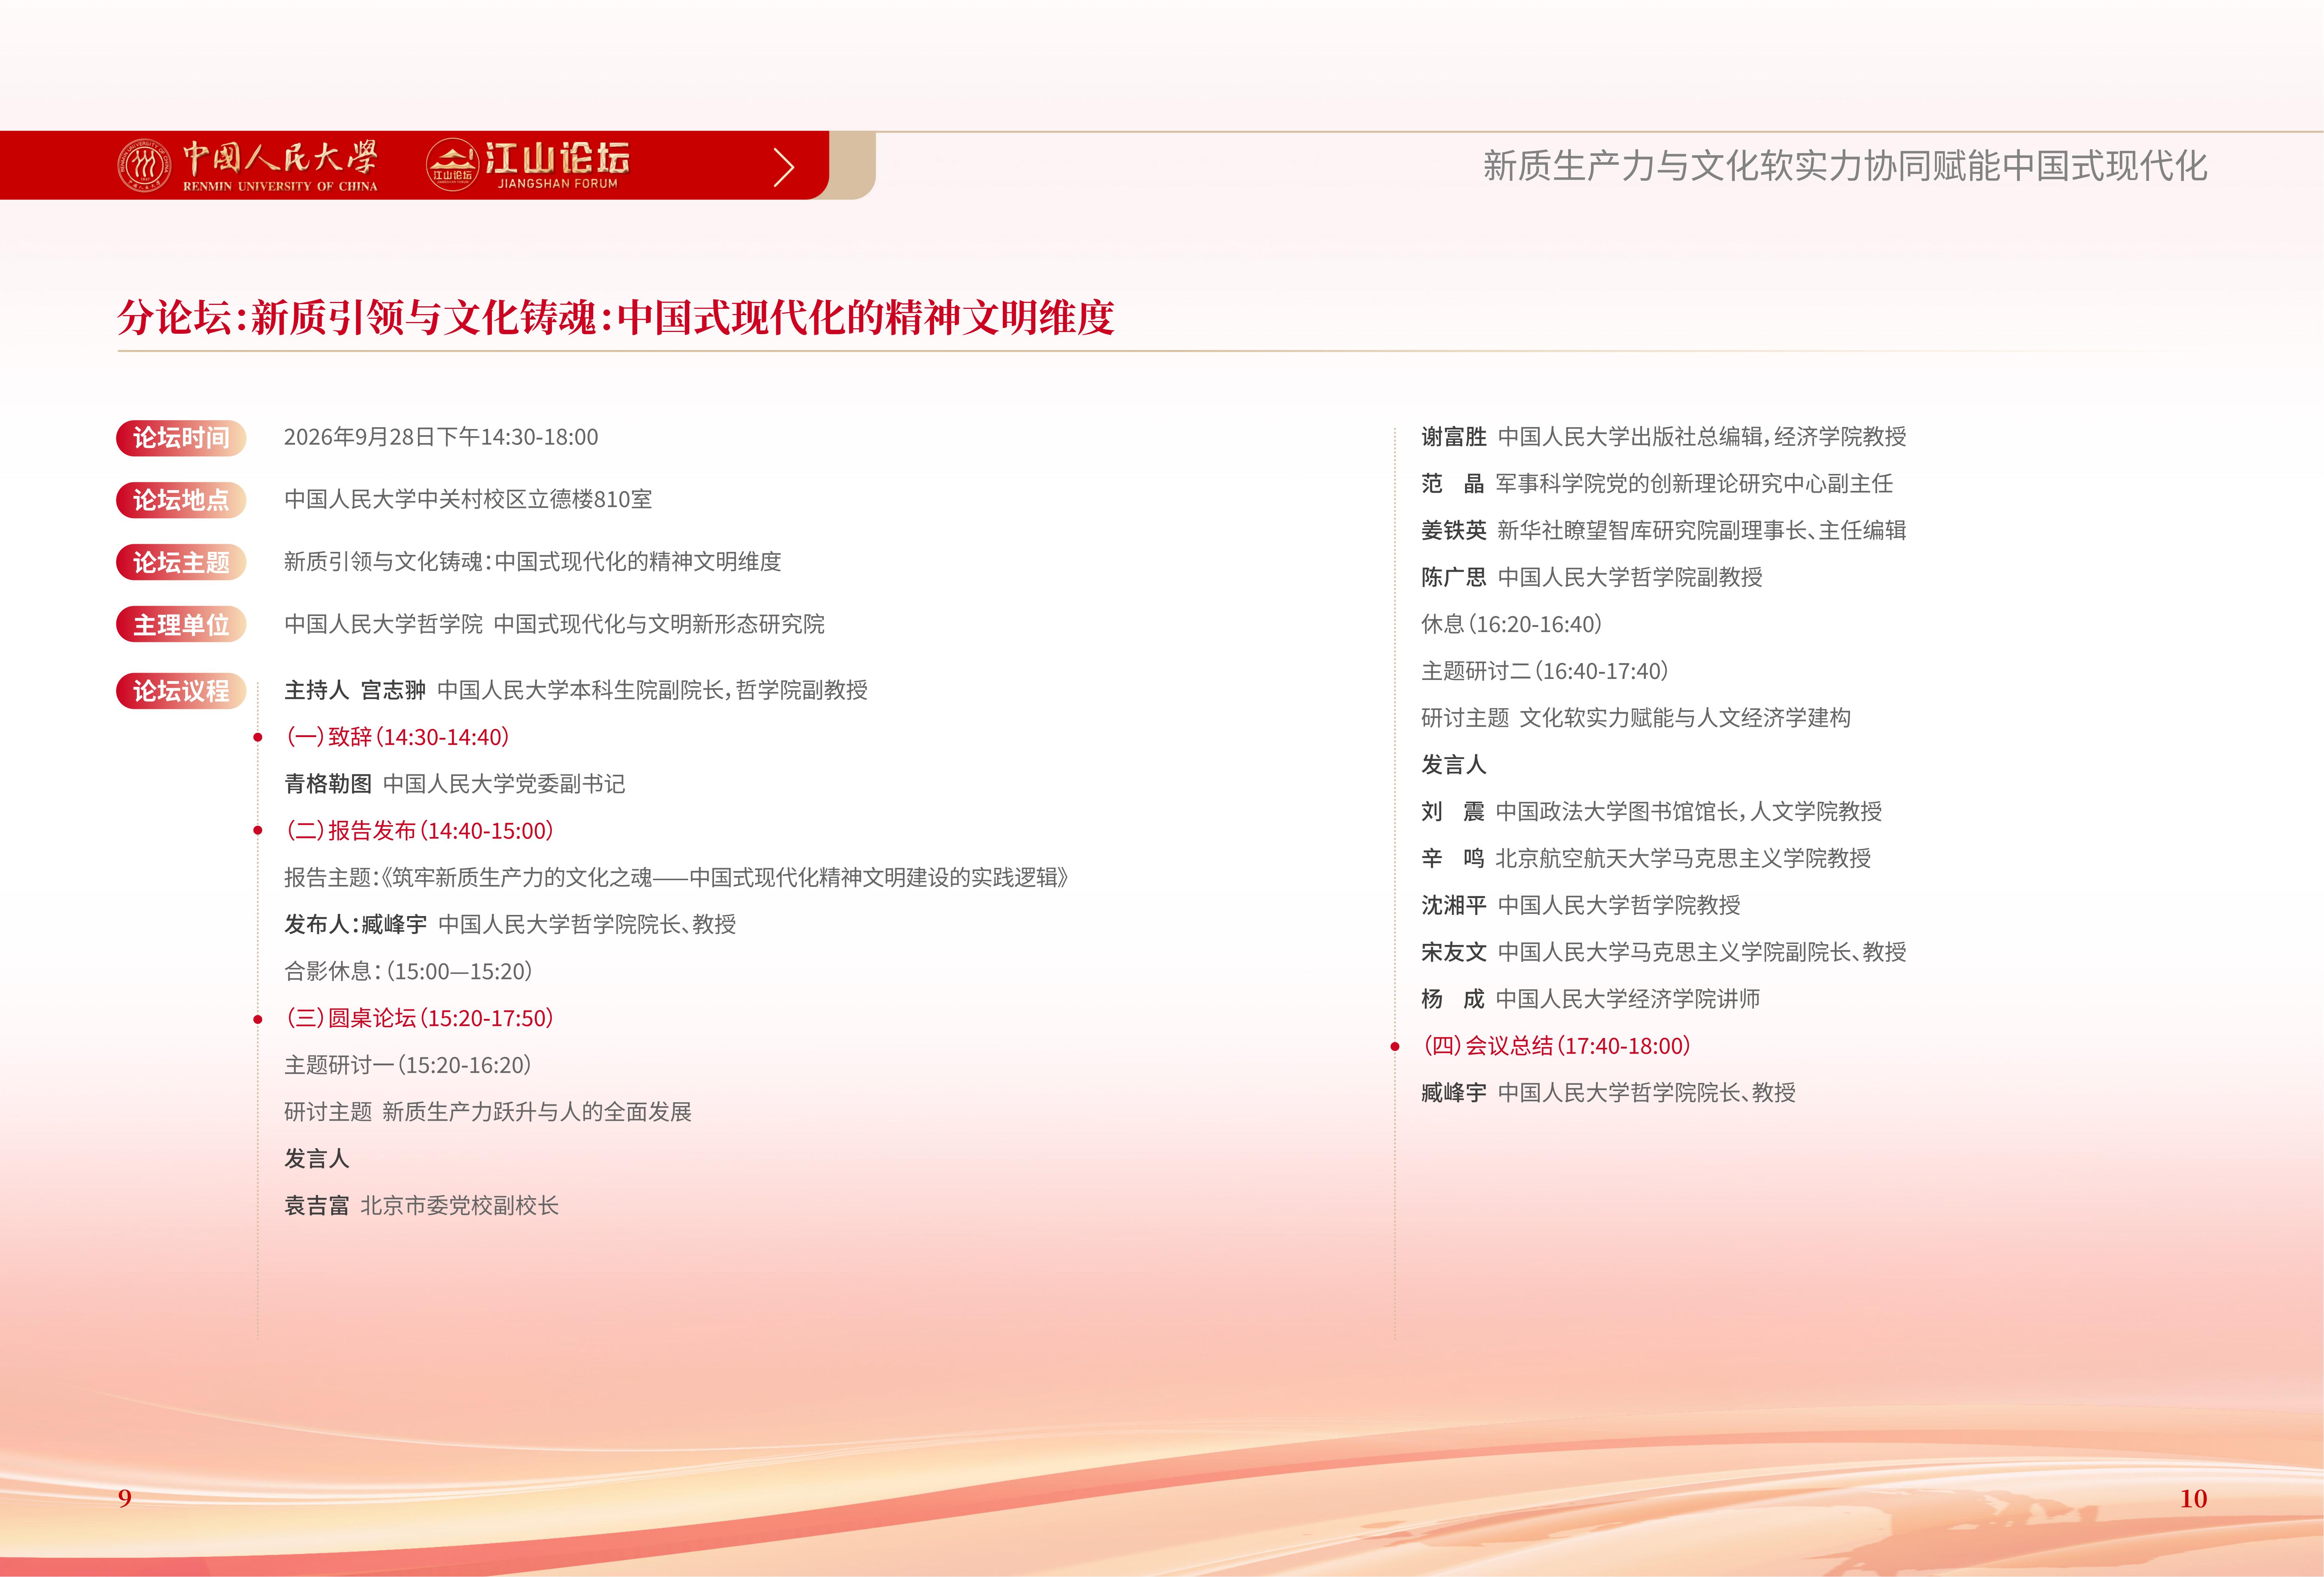
Task: Click the white chevron arrow in red banner
Action: coord(784,167)
